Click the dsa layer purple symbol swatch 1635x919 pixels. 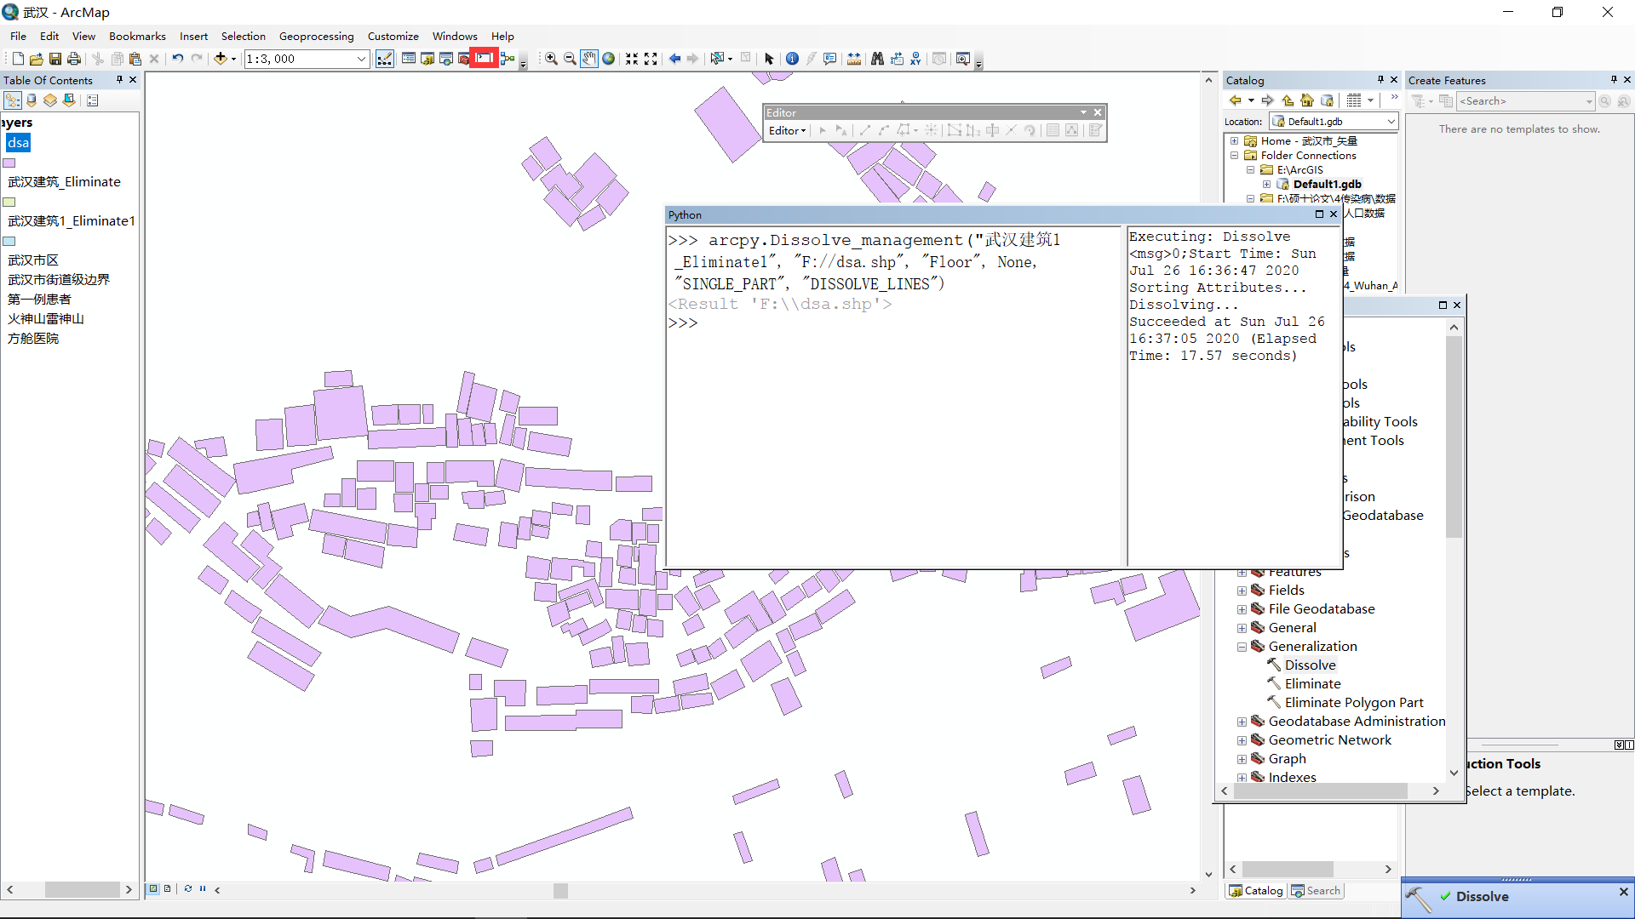[10, 163]
